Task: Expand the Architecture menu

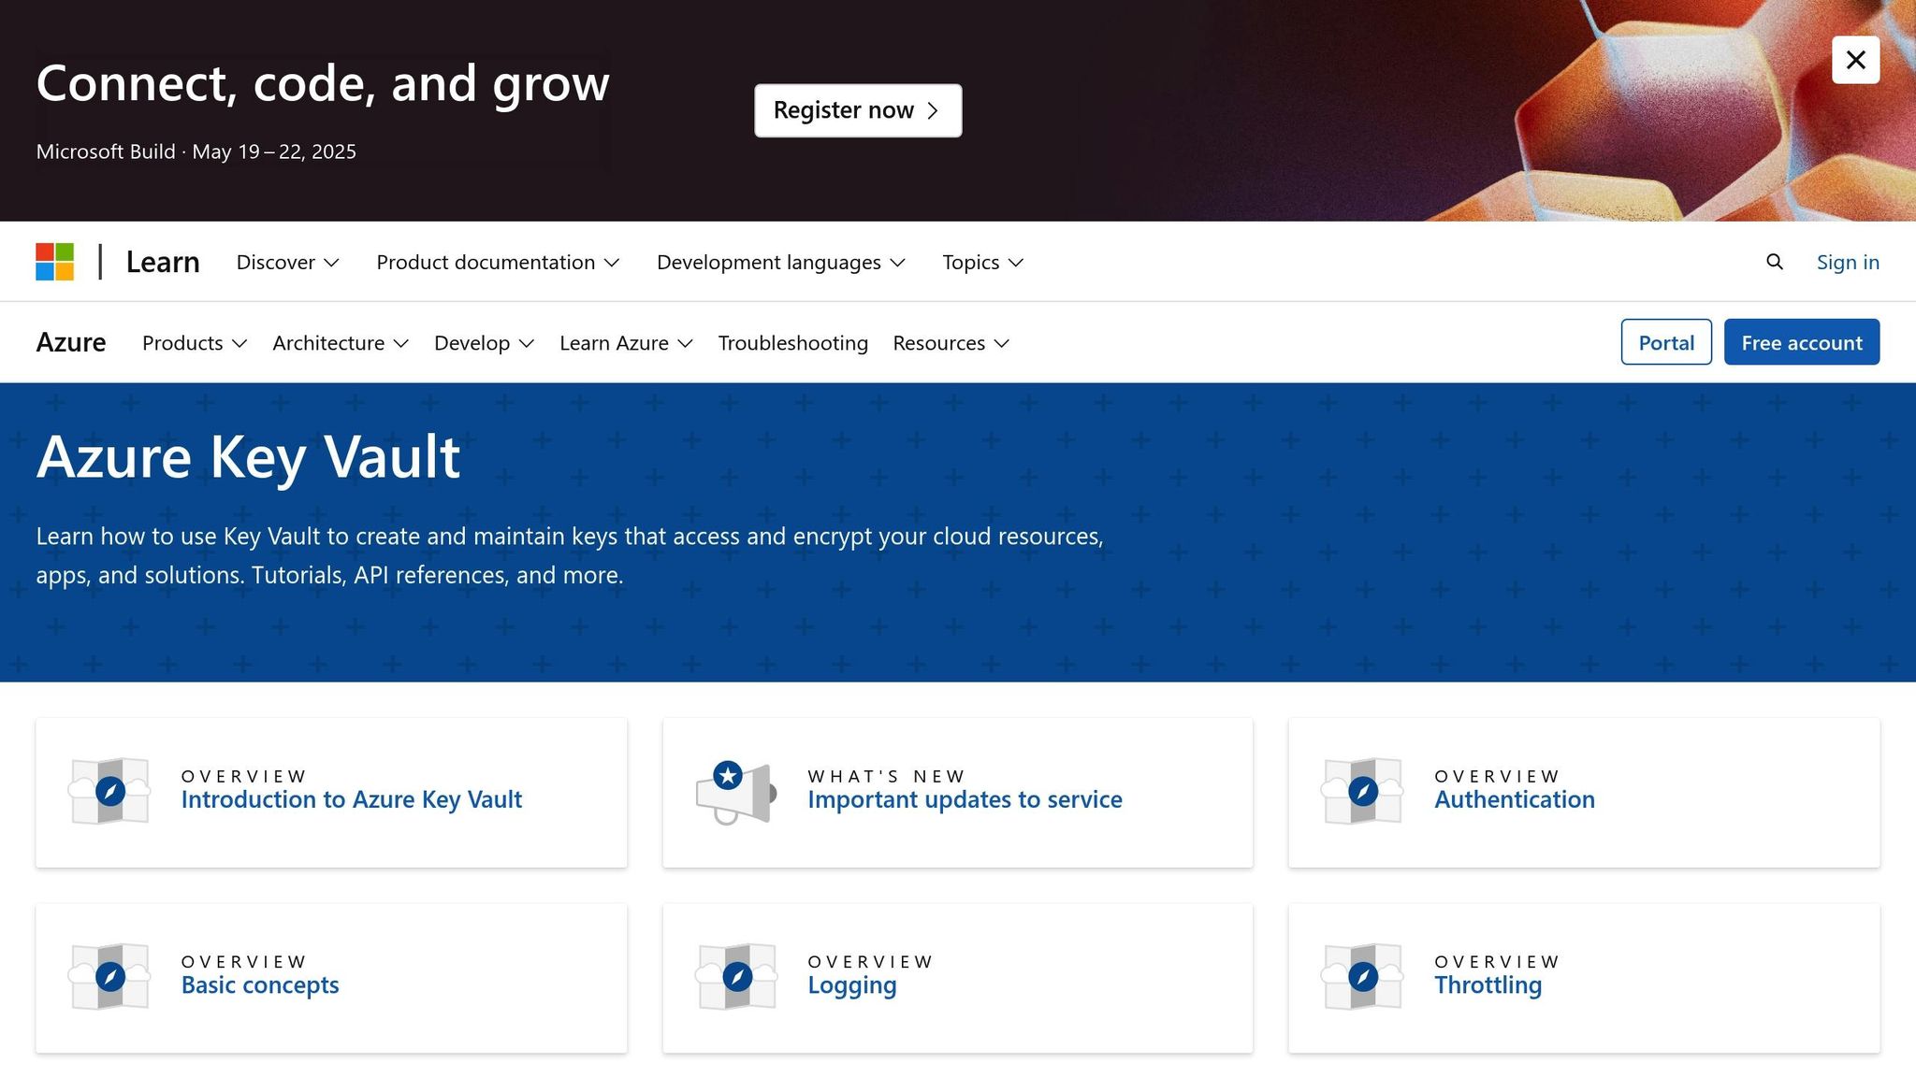Action: click(341, 343)
